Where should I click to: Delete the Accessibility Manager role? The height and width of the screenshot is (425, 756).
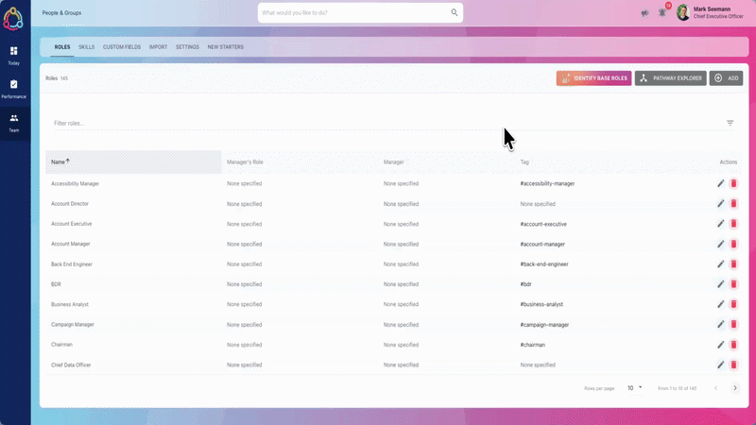pyautogui.click(x=733, y=183)
